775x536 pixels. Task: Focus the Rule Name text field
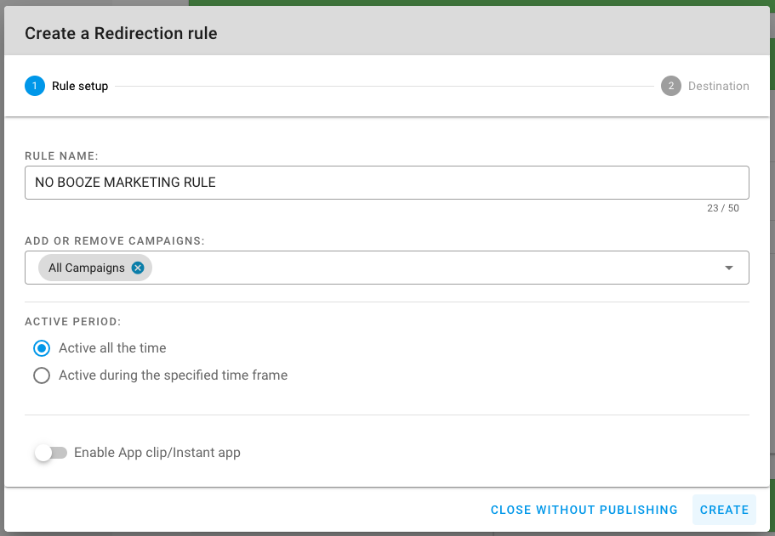coord(387,183)
